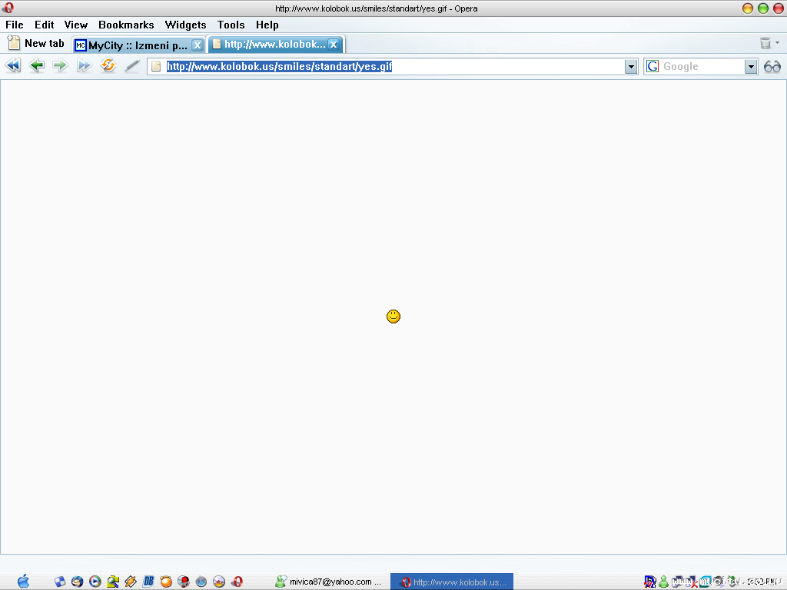Click the New tab button

(35, 44)
